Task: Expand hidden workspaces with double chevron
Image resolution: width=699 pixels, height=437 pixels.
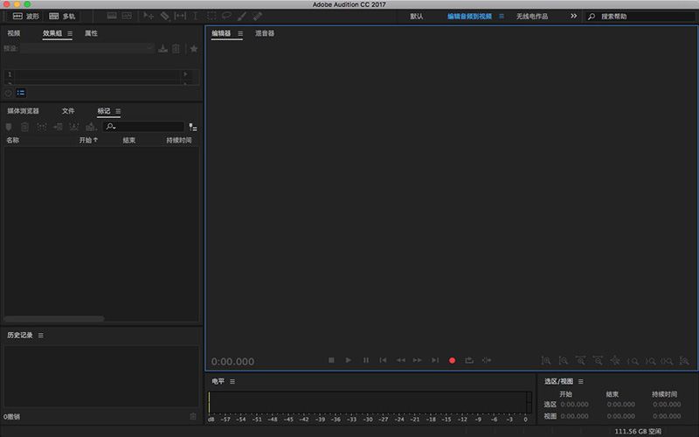Action: [x=574, y=16]
